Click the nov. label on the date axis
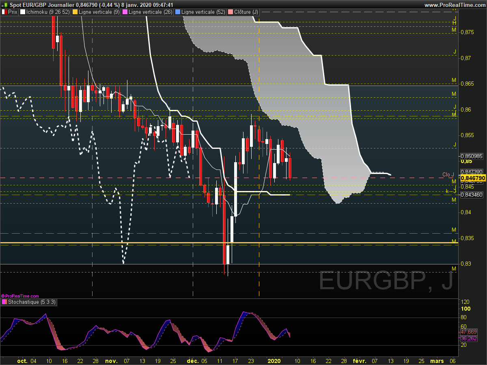487x365 pixels. [111, 361]
